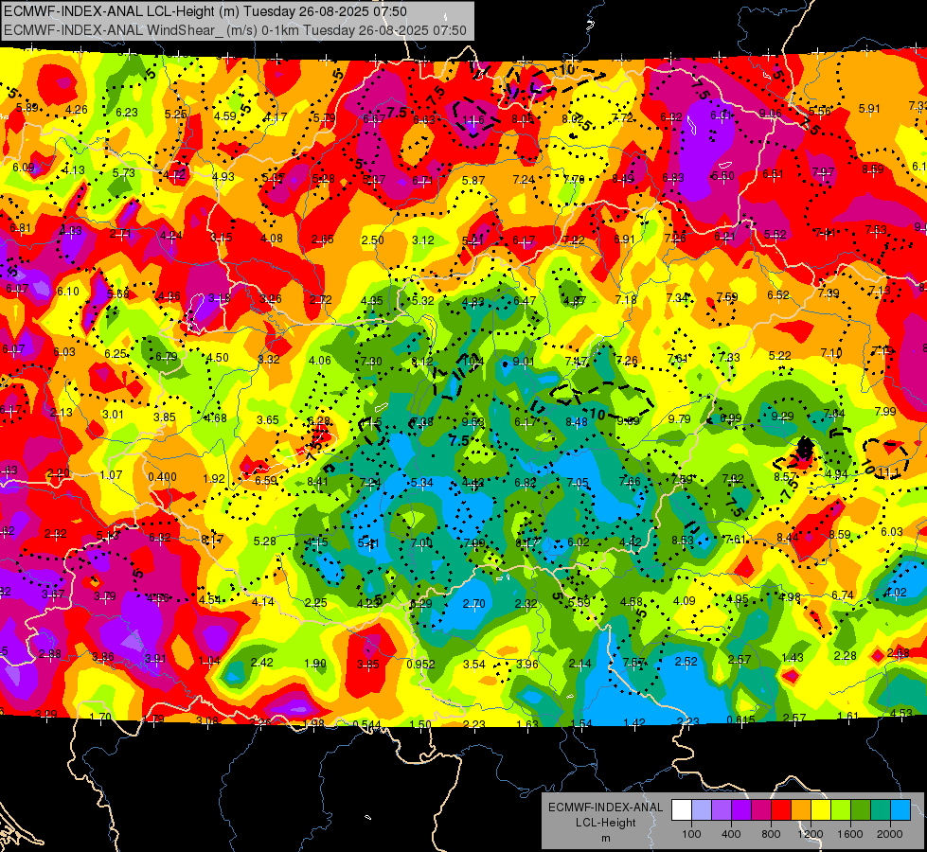Click the wind shear value 0.544
Viewport: 927px width, 852px height.
click(x=366, y=725)
